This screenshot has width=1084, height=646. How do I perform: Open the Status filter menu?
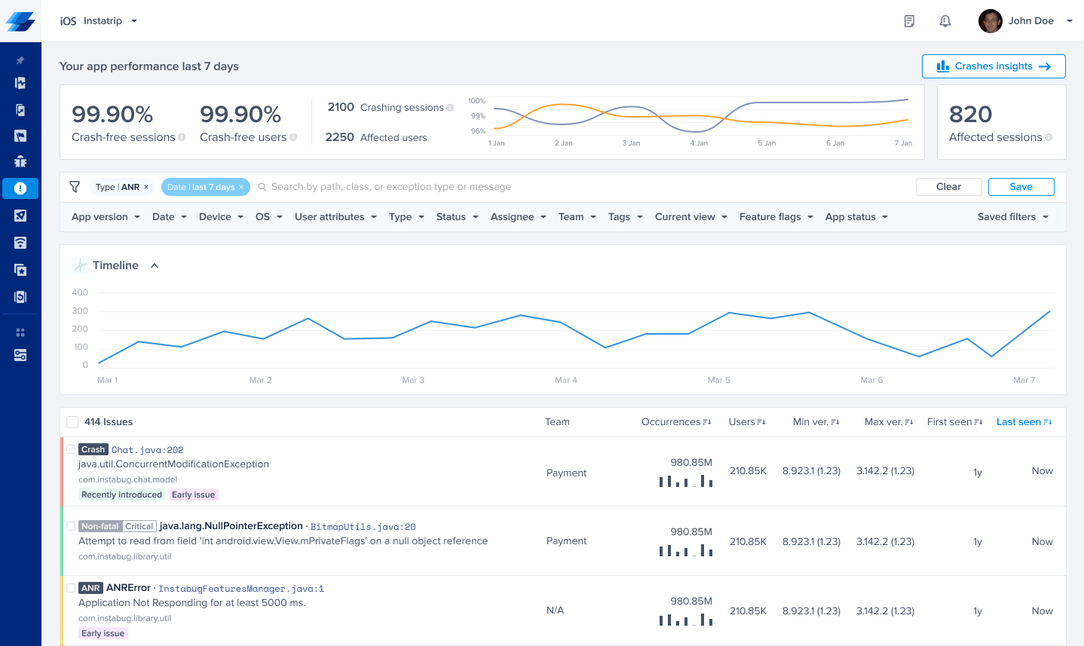tap(458, 217)
